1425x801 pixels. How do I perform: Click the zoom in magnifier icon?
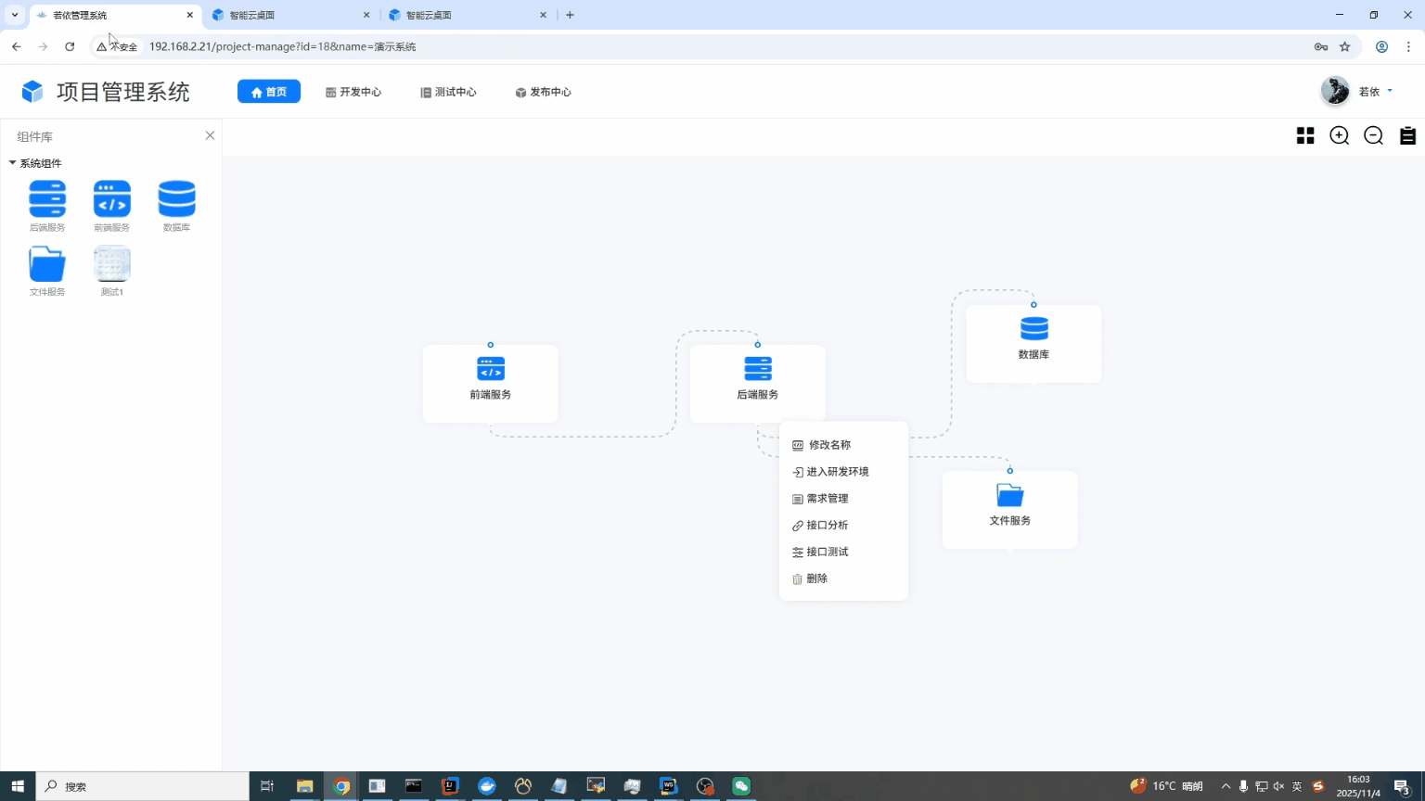pyautogui.click(x=1339, y=136)
